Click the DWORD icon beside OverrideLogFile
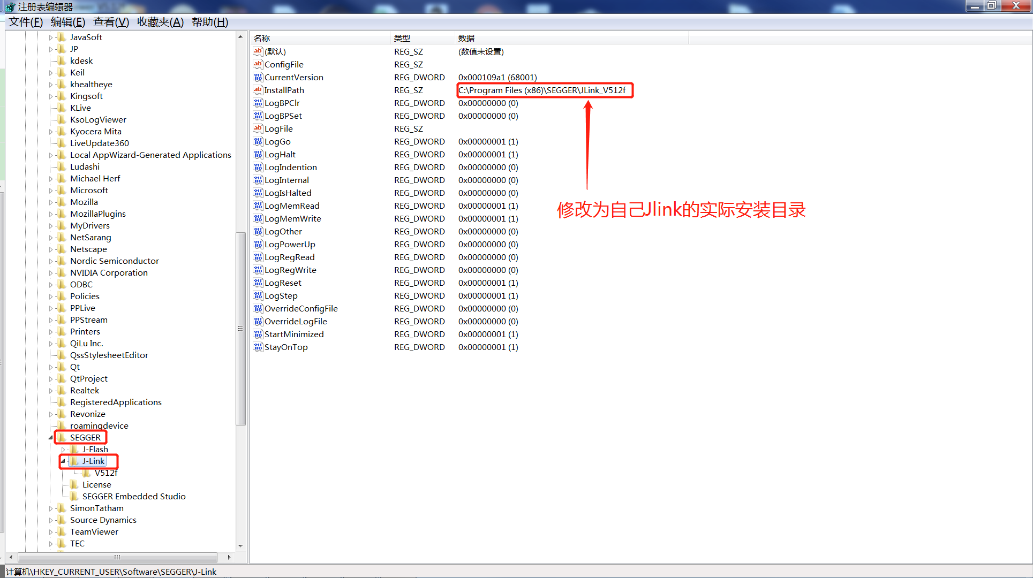 258,321
